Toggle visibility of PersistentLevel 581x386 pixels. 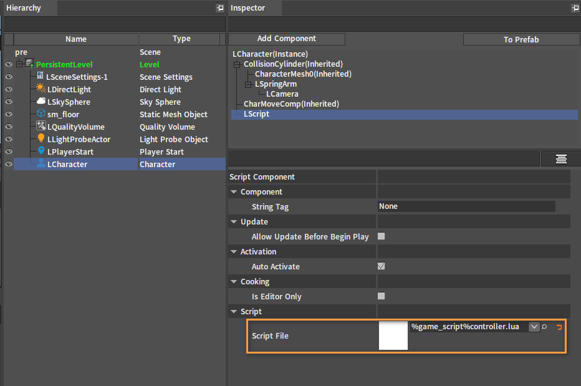pos(9,64)
